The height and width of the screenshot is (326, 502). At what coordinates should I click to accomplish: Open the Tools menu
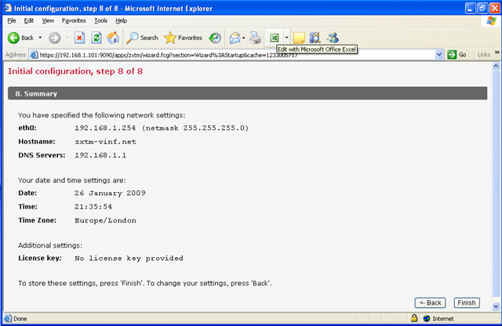tap(100, 20)
